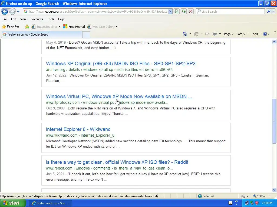Click the vertical scrollbar thumb
The image size is (277, 207).
tap(274, 121)
